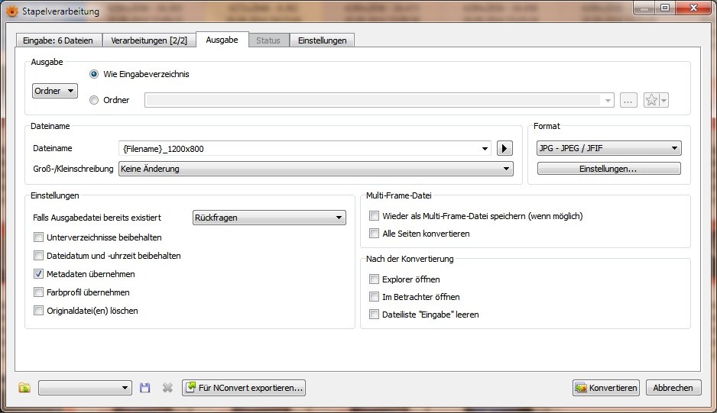Open the Dateiname template dropdown arrow
The width and height of the screenshot is (717, 413).
tap(485, 148)
